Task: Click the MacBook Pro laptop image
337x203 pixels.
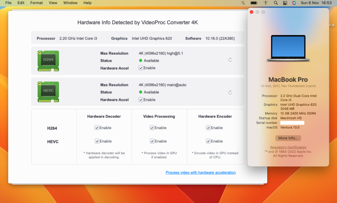Action: point(288,48)
